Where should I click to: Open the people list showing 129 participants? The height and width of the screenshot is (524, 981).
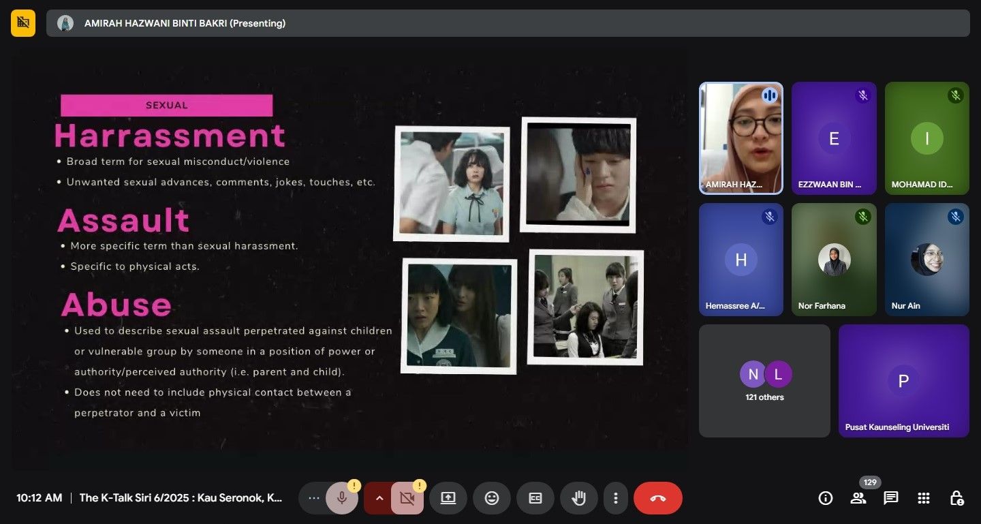click(x=858, y=498)
